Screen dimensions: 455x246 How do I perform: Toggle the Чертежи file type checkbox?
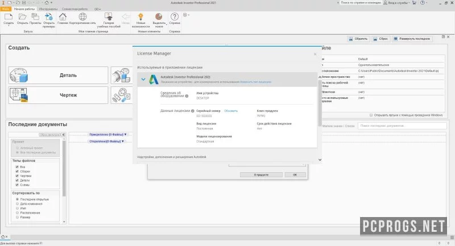pyautogui.click(x=17, y=176)
